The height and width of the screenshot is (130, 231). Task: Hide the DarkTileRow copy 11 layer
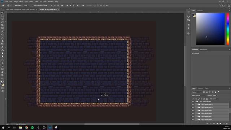coord(193,104)
